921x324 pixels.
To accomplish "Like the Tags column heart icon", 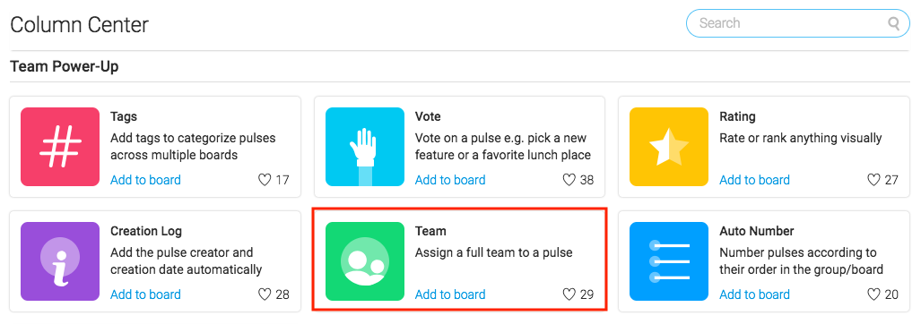I will click(x=265, y=180).
